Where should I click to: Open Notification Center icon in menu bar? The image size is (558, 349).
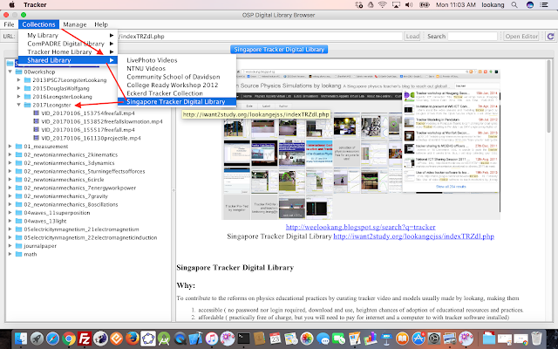[x=544, y=4]
